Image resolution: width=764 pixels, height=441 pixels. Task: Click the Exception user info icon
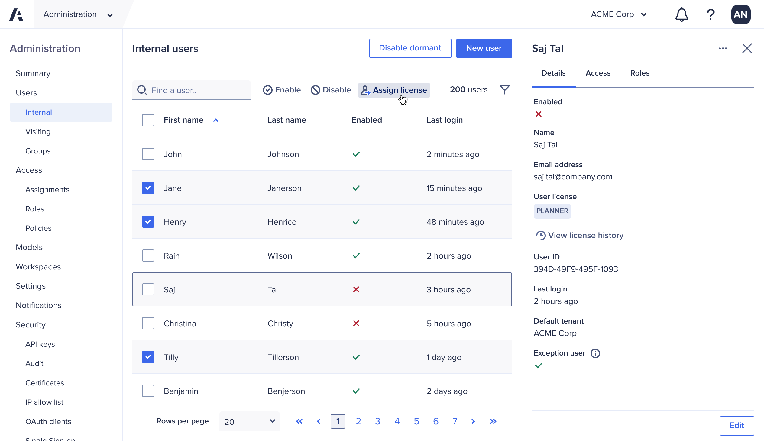[x=595, y=353]
